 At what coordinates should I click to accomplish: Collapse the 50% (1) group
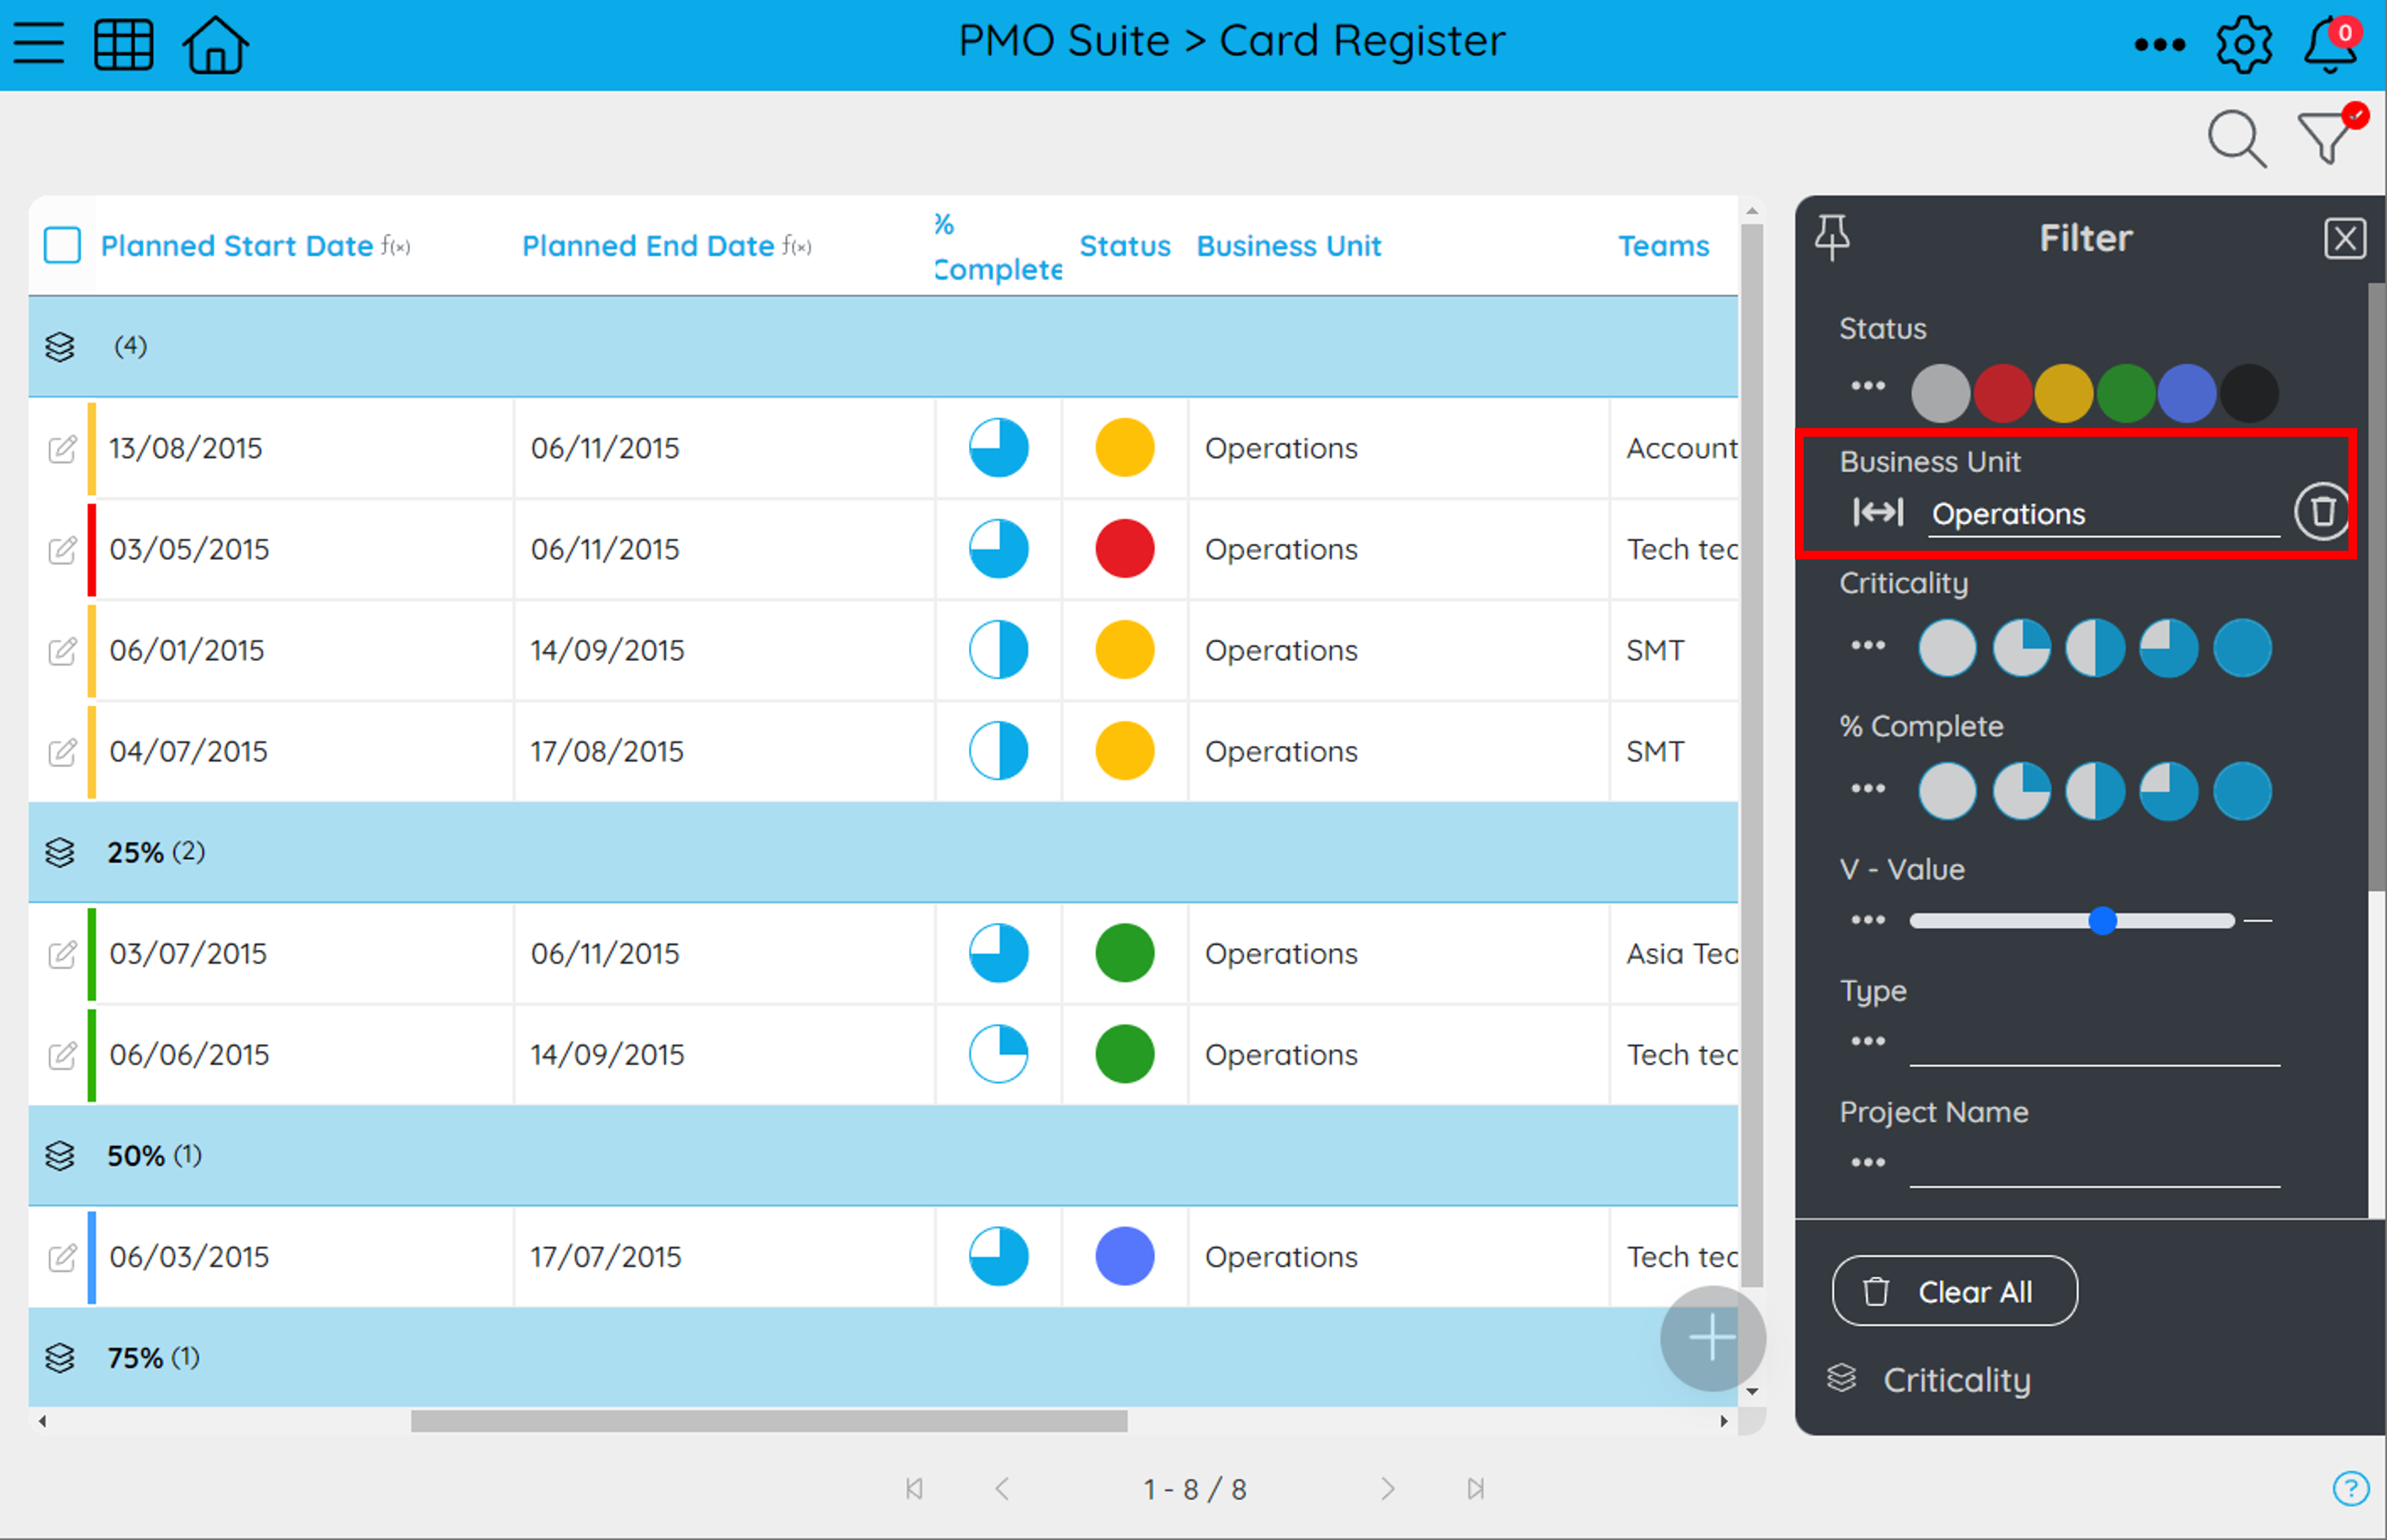pyautogui.click(x=60, y=1156)
